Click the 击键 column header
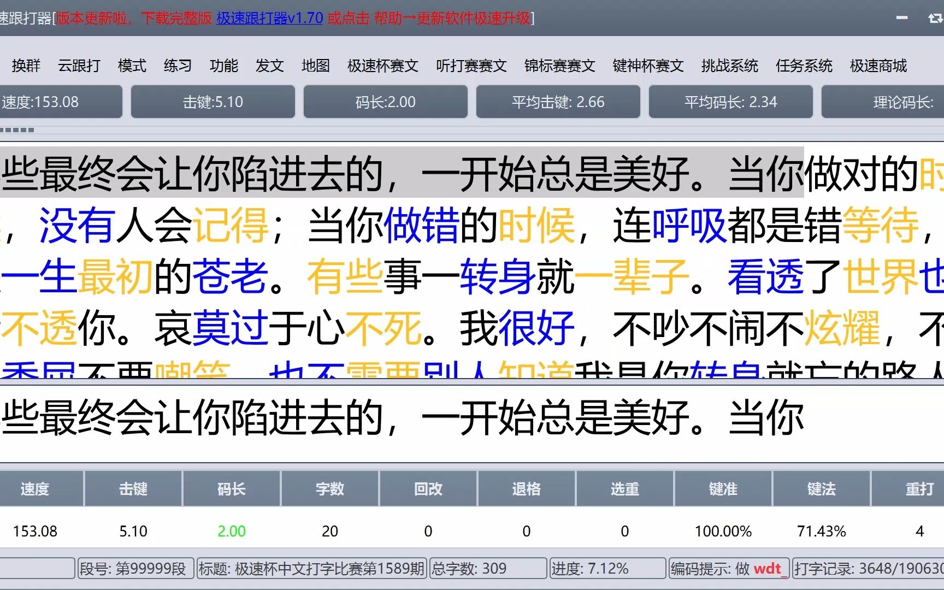The height and width of the screenshot is (590, 944). point(133,488)
